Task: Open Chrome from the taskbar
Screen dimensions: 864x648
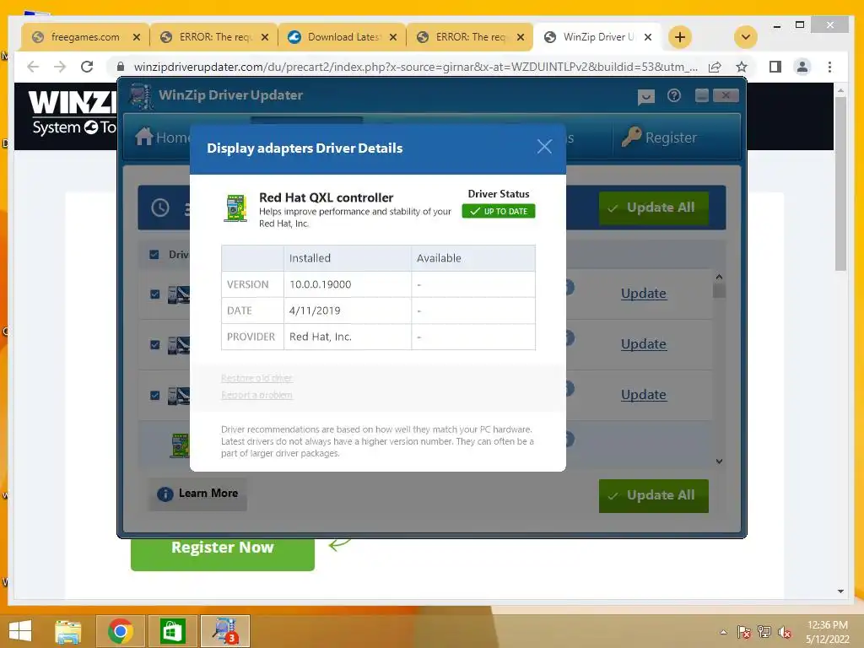Action: click(121, 631)
